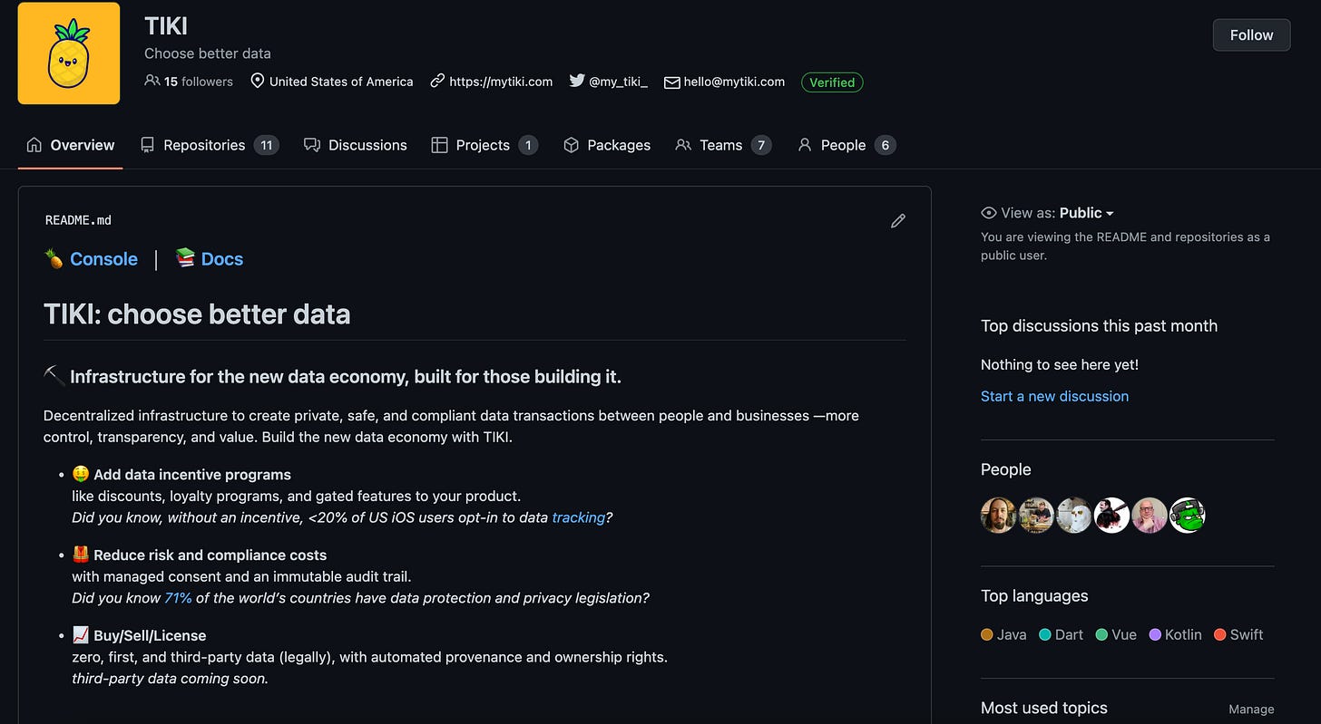Screen dimensions: 1321x724
Task: Click the chart emoji beside Buy/Sell/License
Action: click(x=81, y=635)
